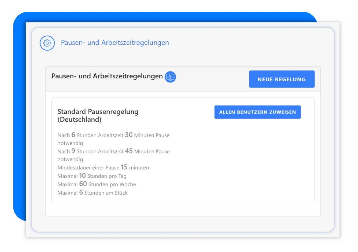Click the Maximal 6 Stunden am Stück value

click(82, 192)
